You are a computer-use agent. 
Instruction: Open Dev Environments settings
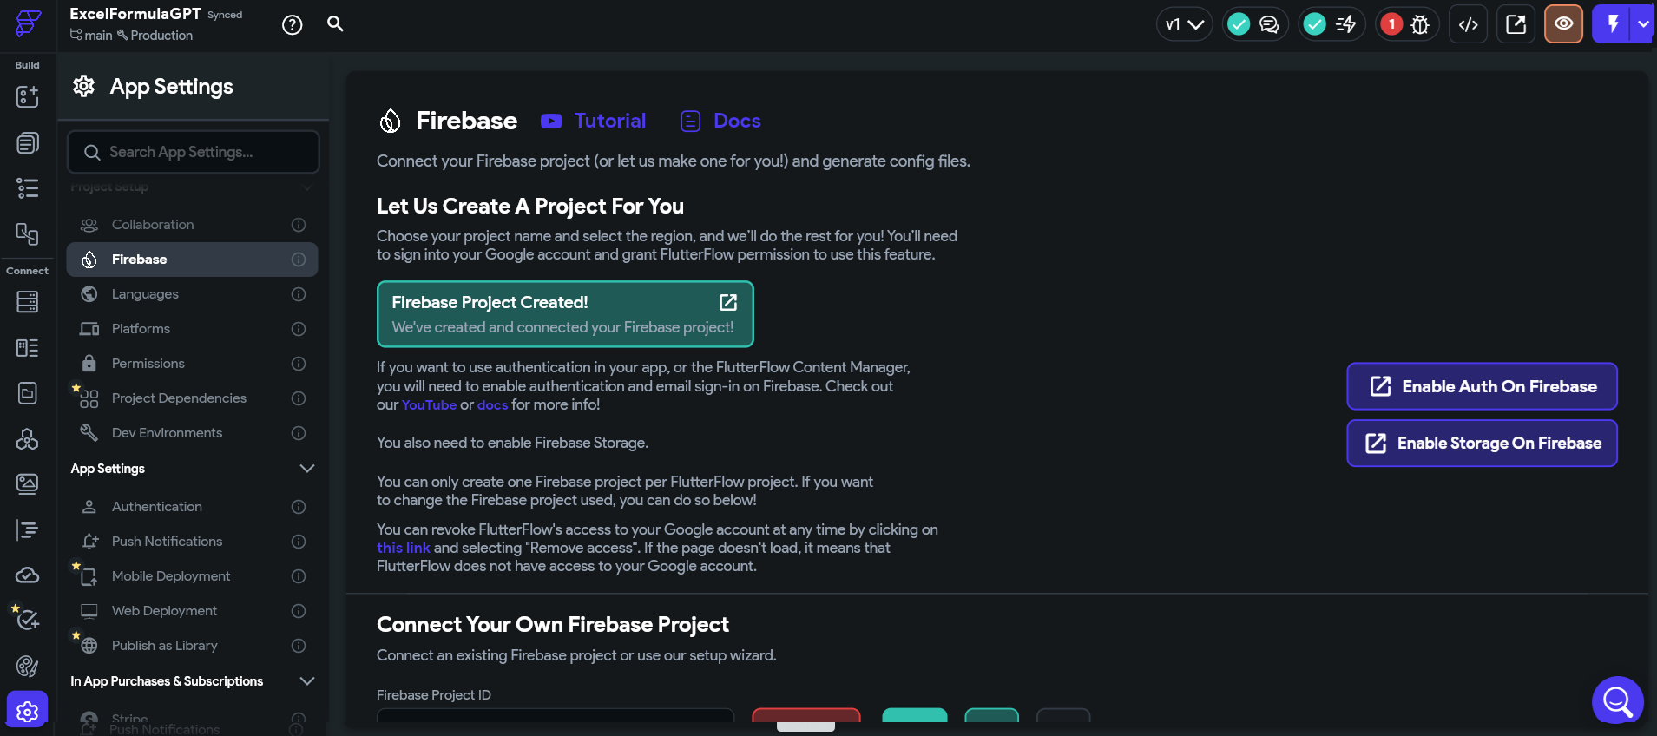click(192, 433)
